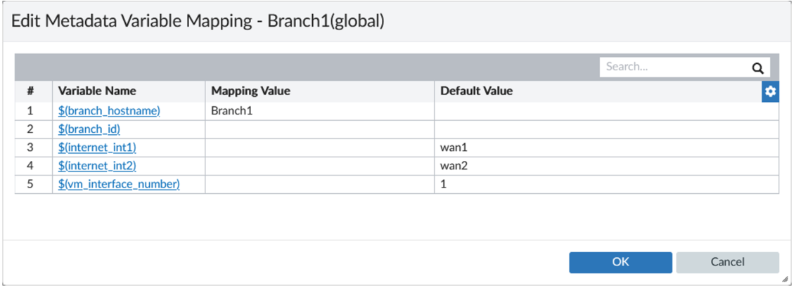Click the Default Value column header

(476, 91)
